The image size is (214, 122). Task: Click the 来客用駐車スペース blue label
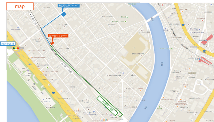pos(69,6)
